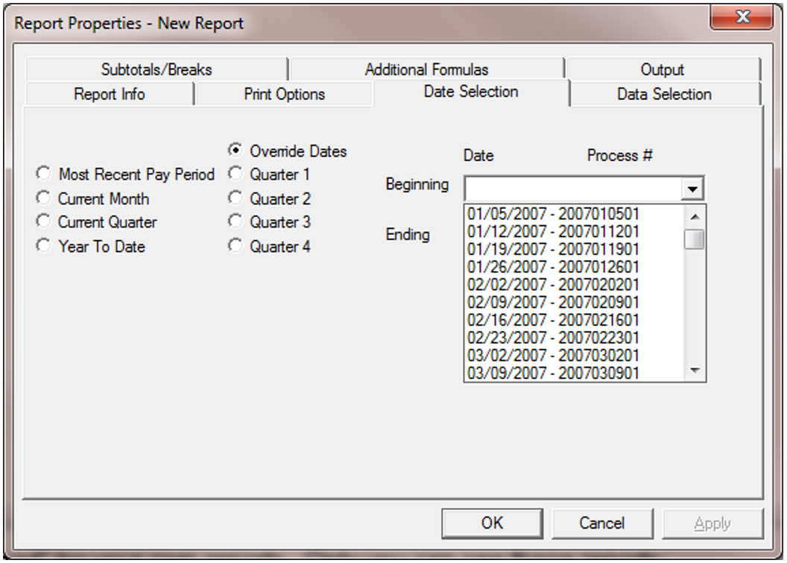
Task: Open the Subtotals/Breaks tab
Action: click(158, 69)
